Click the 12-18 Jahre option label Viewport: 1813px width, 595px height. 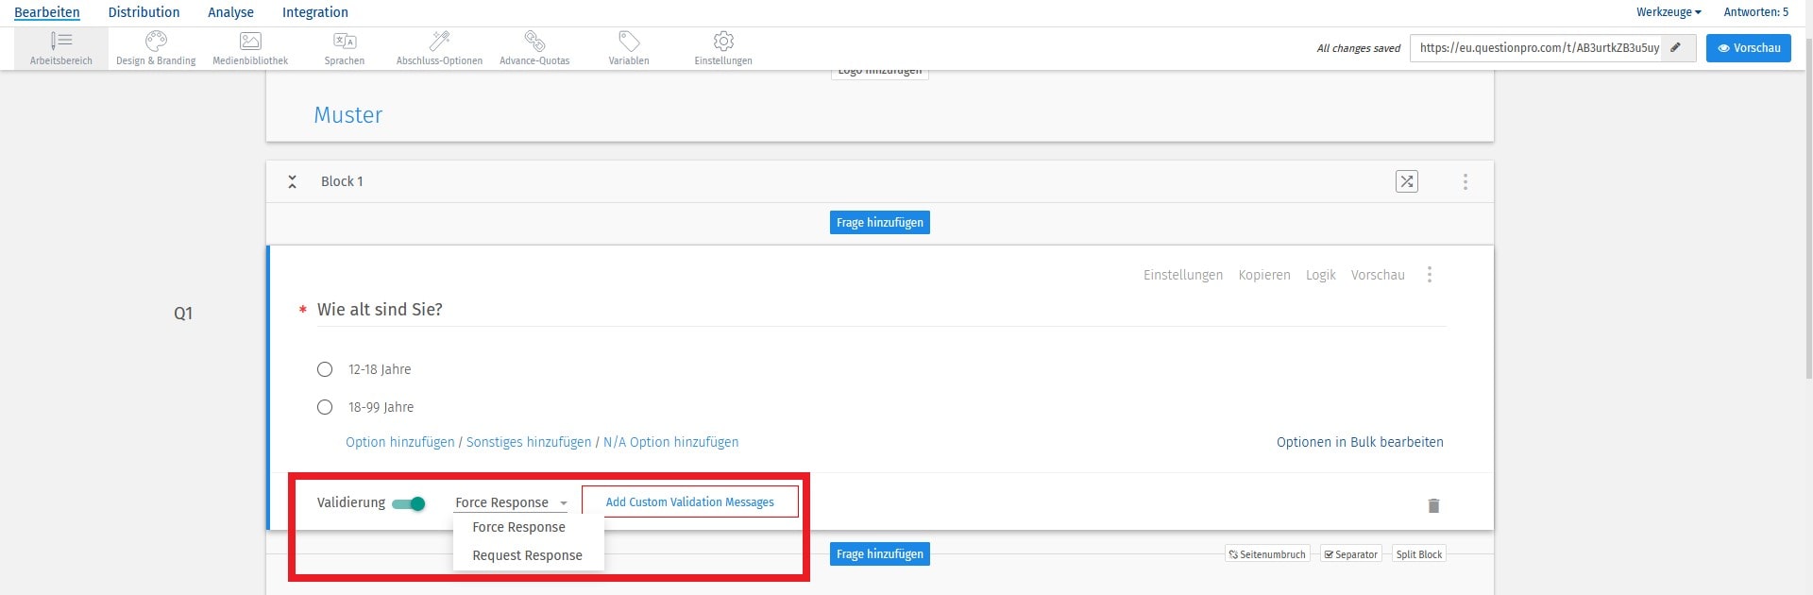[380, 369]
